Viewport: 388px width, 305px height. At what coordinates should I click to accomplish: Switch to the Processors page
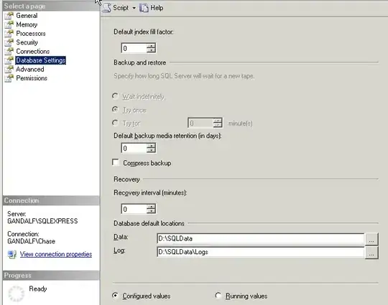(x=31, y=33)
